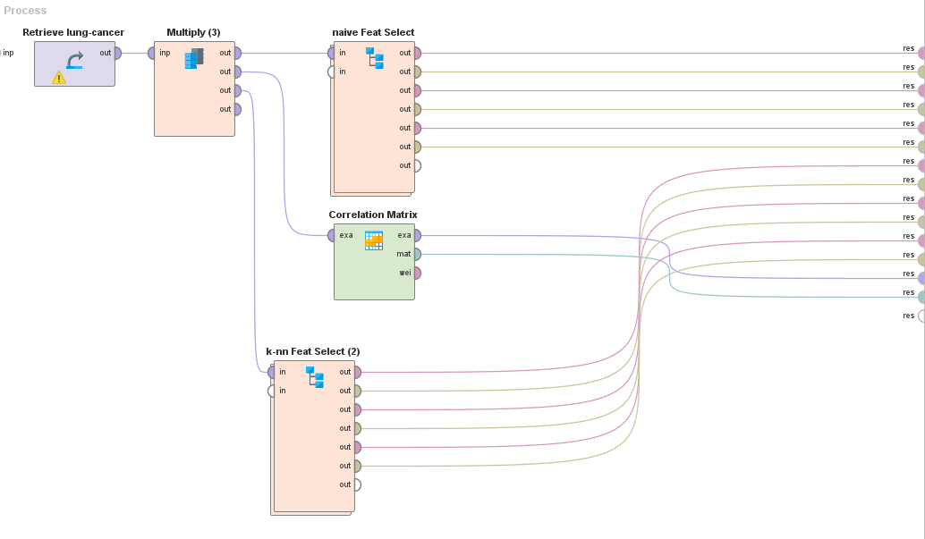The width and height of the screenshot is (925, 539).
Task: Select the naive Feat Select operator icon
Action: click(374, 58)
